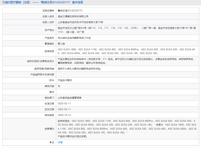This screenshot has width=201, height=148.
Task: Click registrant address 山东省烟台市经济技术开发区南京大街10号
Action: [80, 22]
